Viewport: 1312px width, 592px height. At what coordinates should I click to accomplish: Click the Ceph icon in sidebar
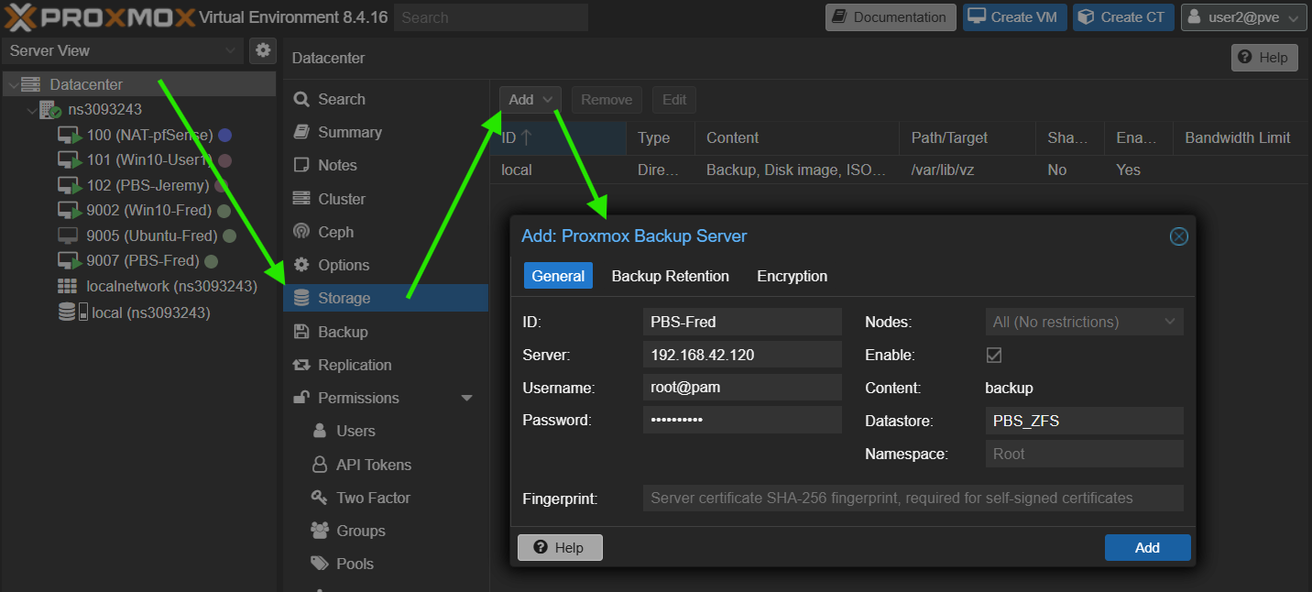click(301, 232)
